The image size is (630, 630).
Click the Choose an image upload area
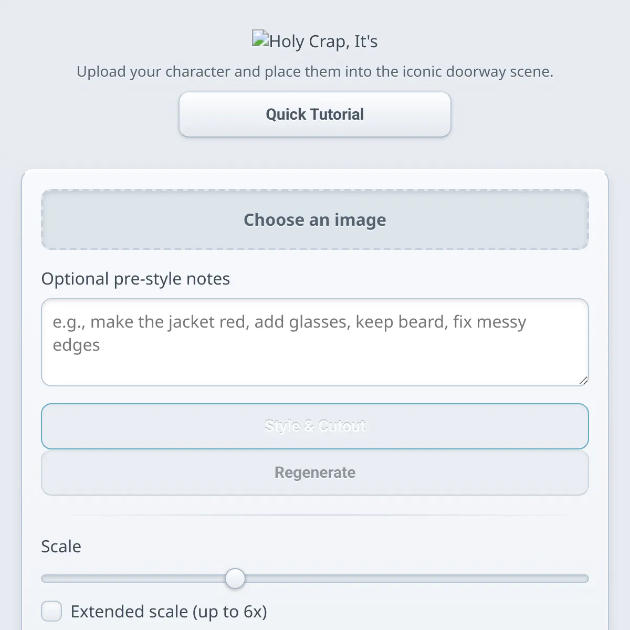click(315, 219)
